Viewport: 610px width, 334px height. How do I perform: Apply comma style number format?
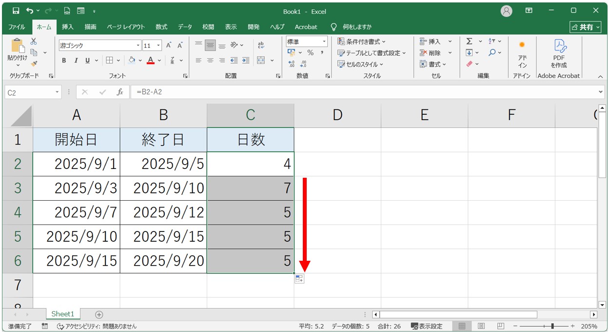(x=322, y=53)
